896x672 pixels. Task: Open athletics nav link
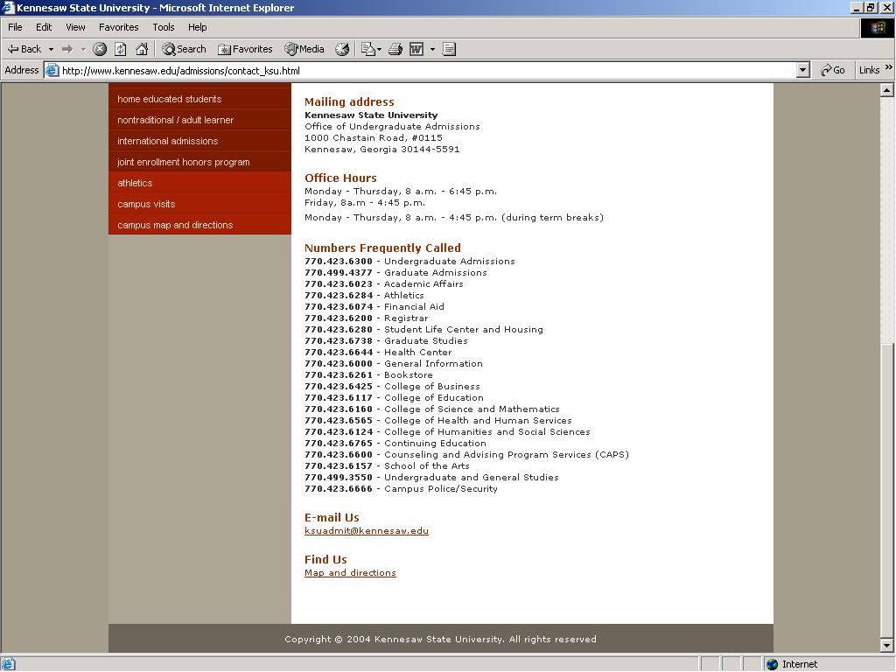point(199,183)
